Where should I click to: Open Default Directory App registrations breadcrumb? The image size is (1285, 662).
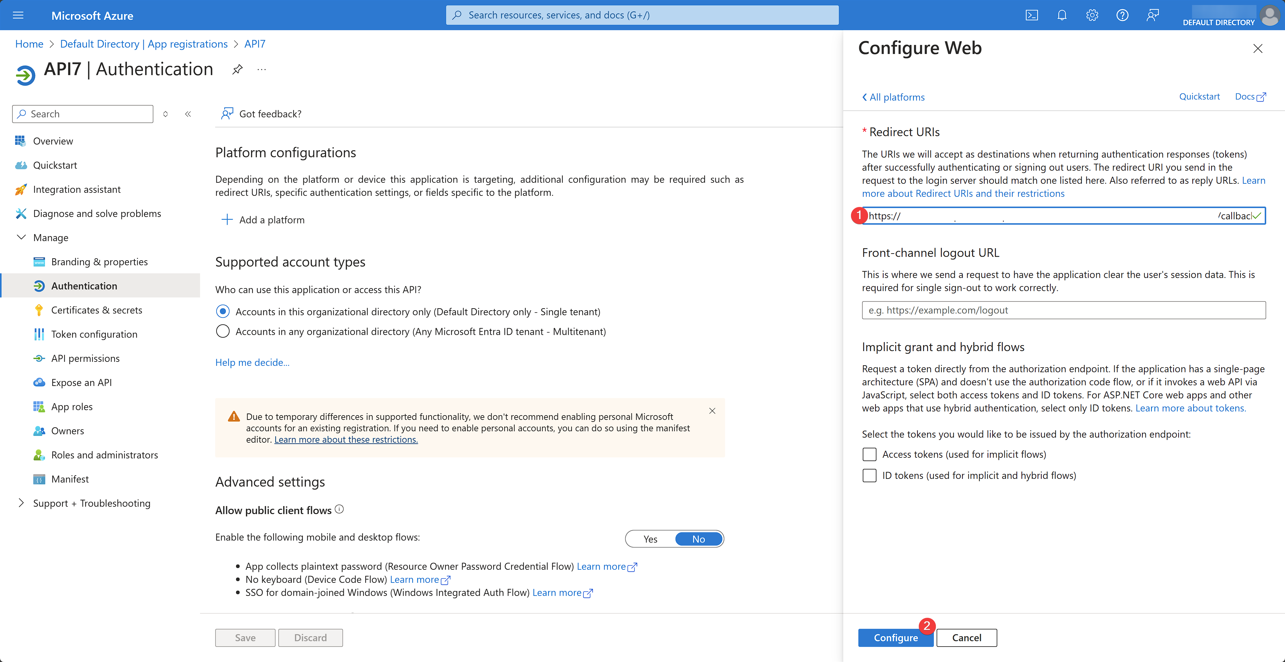(x=144, y=44)
